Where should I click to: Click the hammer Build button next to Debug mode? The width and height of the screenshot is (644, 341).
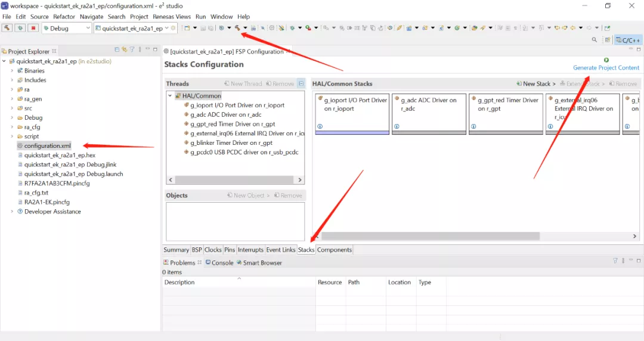[7, 28]
